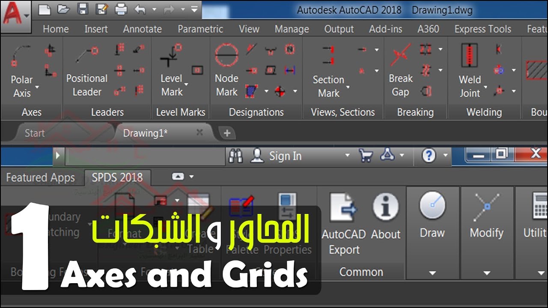This screenshot has height=308, width=548.
Task: Switch to the Home ribbon tab
Action: click(56, 29)
